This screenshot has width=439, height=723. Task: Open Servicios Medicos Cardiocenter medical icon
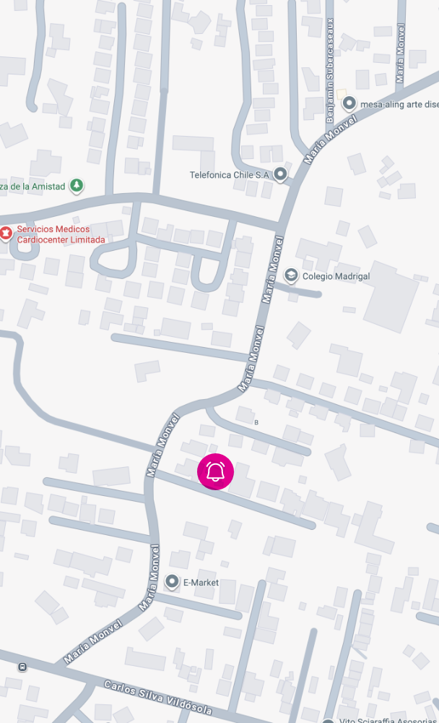pyautogui.click(x=6, y=234)
